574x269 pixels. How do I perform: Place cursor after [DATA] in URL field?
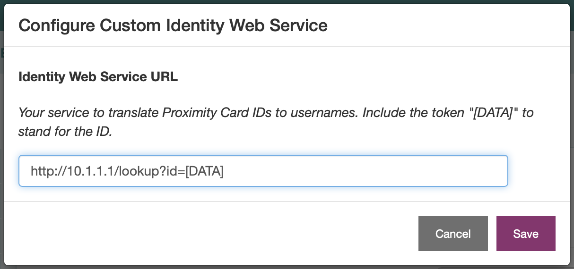[x=225, y=171]
